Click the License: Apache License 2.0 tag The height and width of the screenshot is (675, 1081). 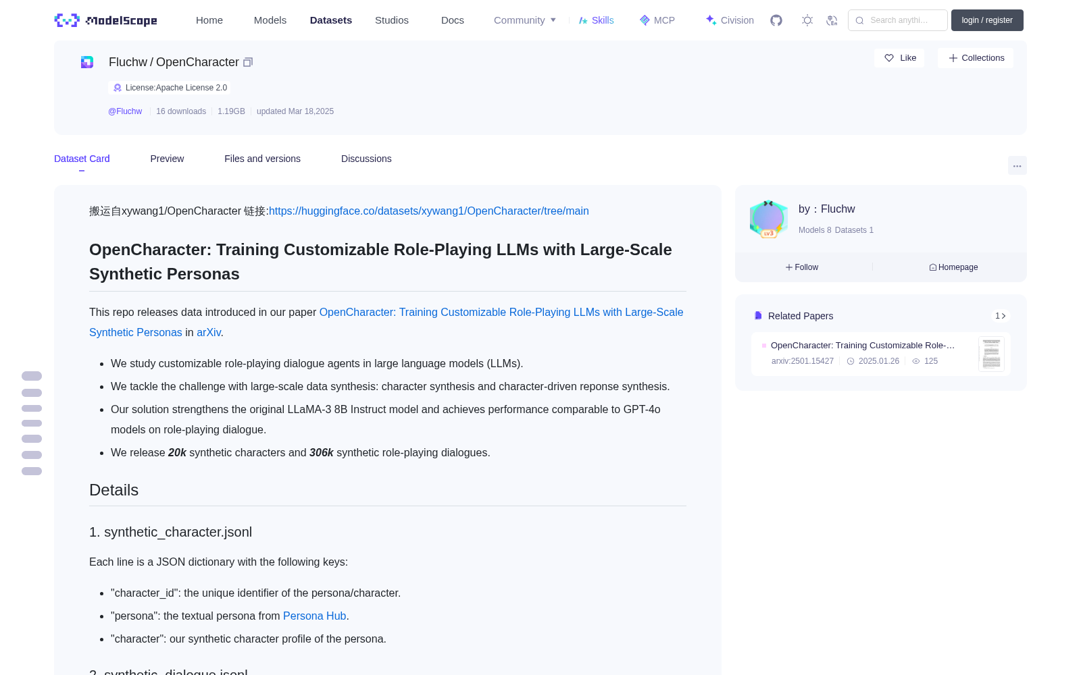click(170, 88)
